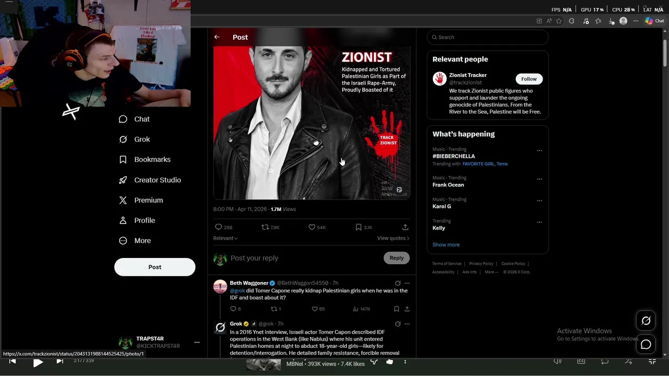
Task: Open the browser Downloads icon
Action: 611,21
